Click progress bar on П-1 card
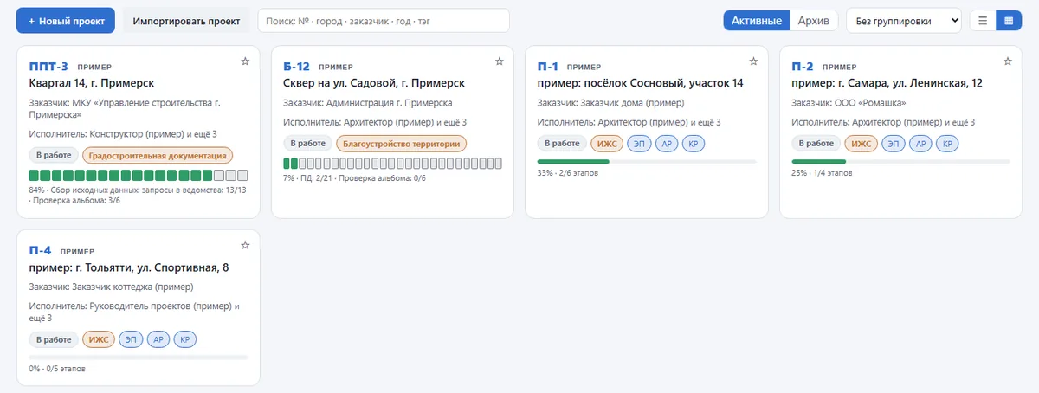The width and height of the screenshot is (1039, 393). coord(647,161)
